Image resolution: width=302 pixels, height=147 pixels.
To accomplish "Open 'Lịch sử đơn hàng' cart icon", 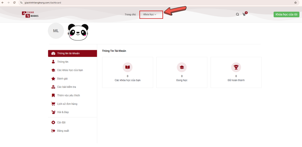I will 53,104.
